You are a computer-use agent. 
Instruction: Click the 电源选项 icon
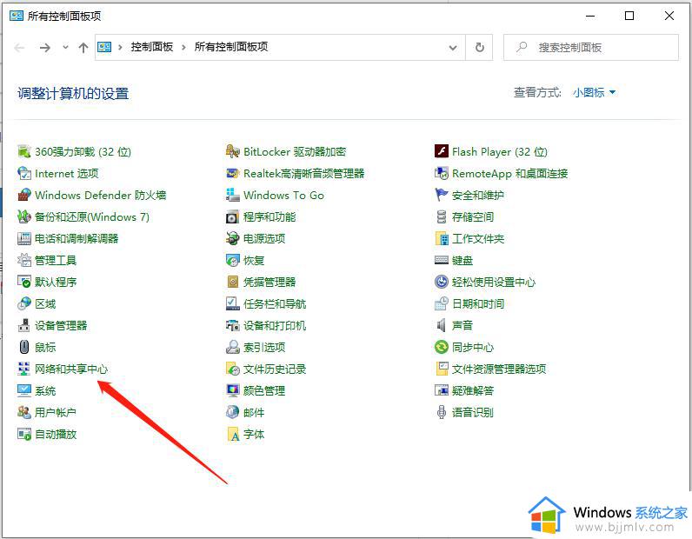tap(233, 238)
